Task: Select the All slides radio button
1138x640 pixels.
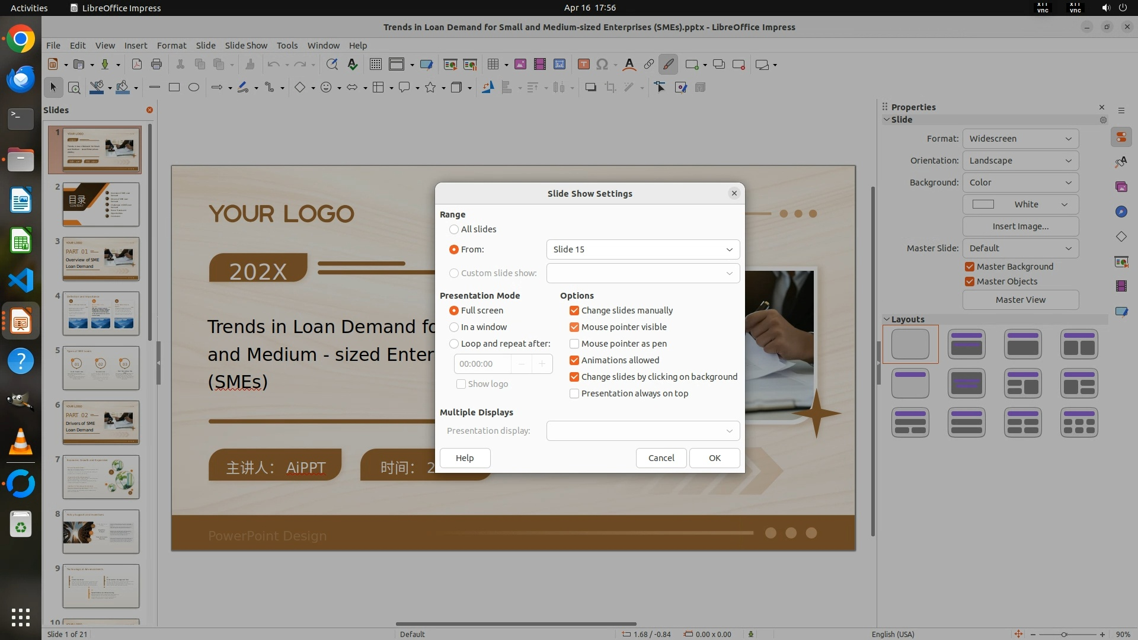Action: pyautogui.click(x=454, y=229)
